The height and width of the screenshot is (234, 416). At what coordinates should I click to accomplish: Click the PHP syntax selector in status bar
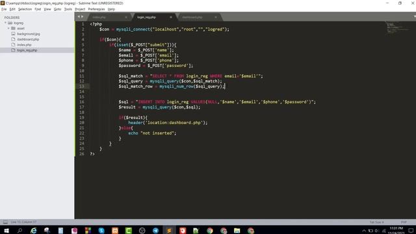click(404, 222)
